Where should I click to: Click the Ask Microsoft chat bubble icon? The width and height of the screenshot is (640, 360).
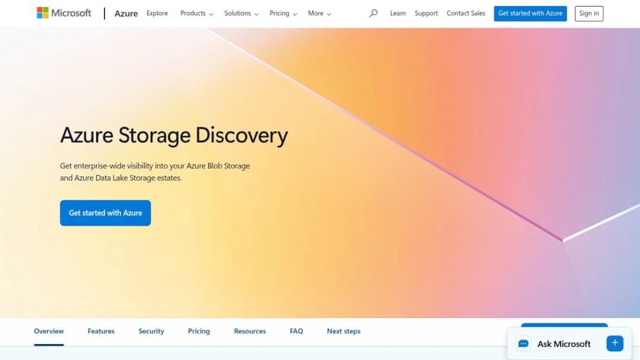click(x=523, y=343)
